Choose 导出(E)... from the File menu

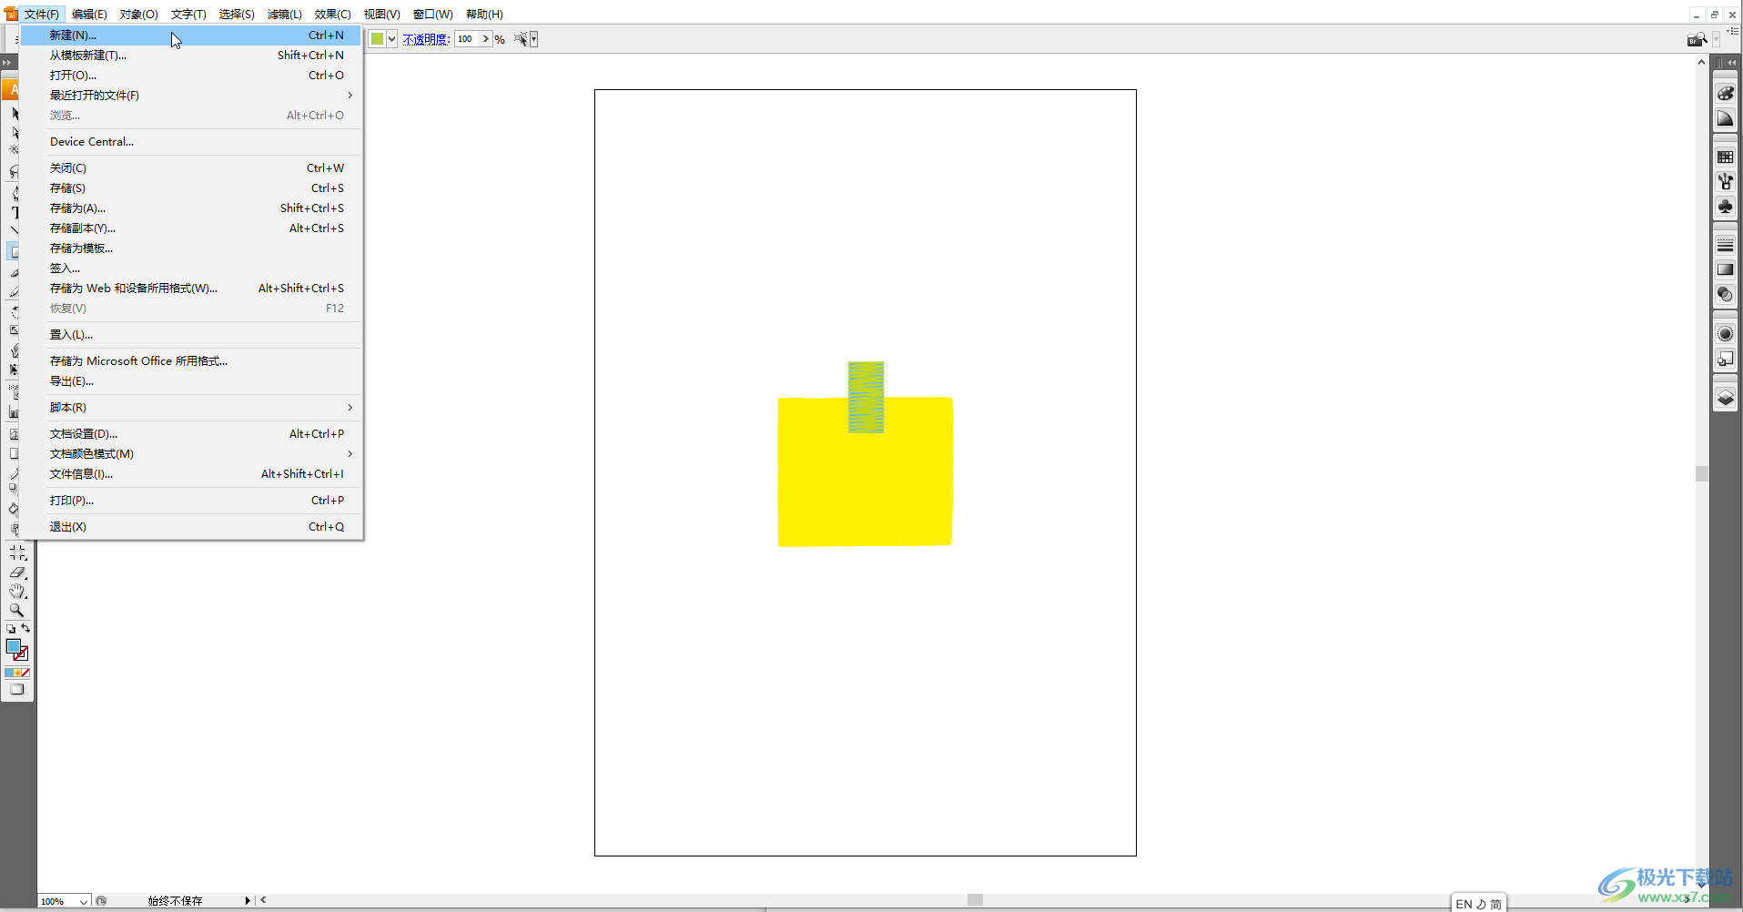coord(191,380)
